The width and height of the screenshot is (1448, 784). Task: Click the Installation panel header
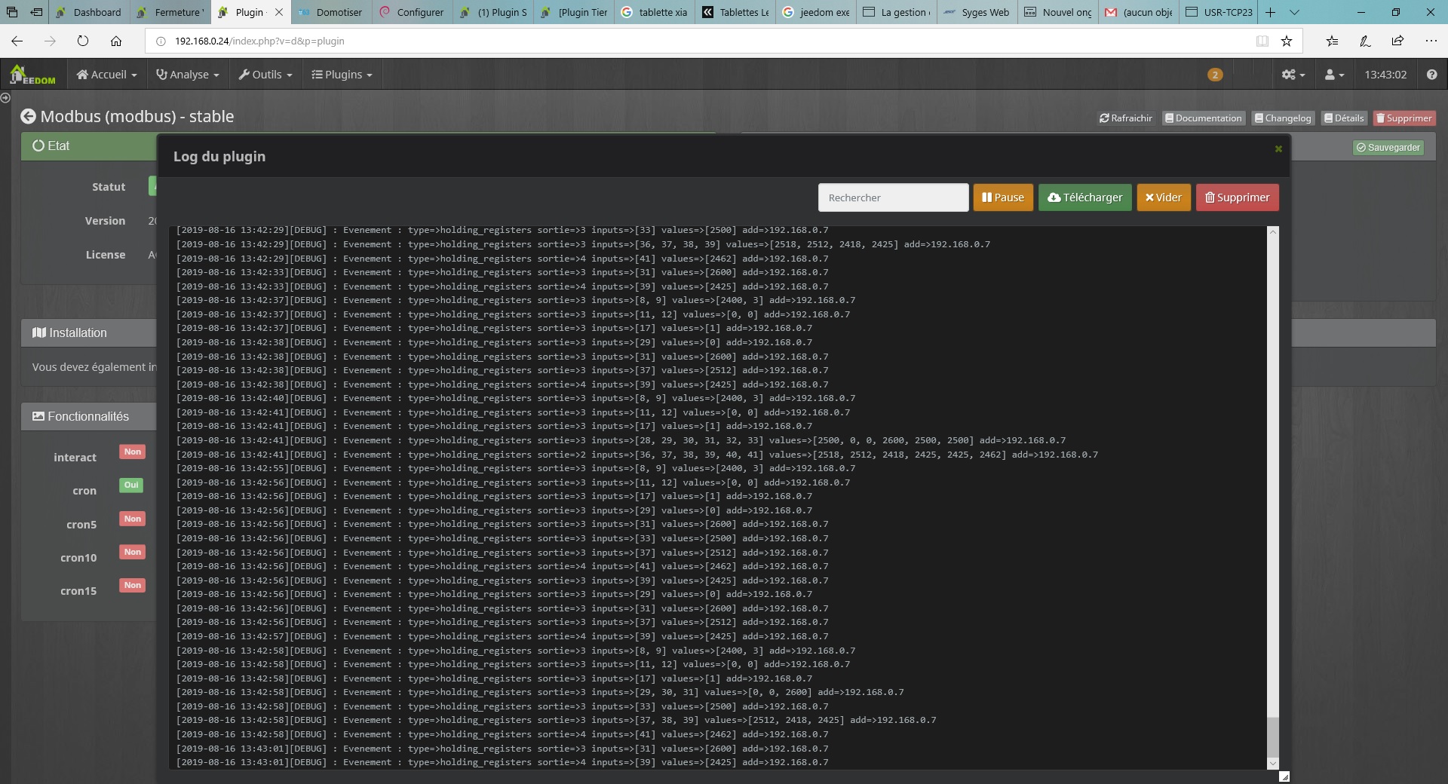[x=88, y=333]
